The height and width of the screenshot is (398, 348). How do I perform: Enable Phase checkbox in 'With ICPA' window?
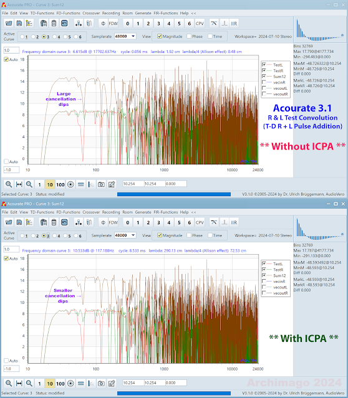189,235
